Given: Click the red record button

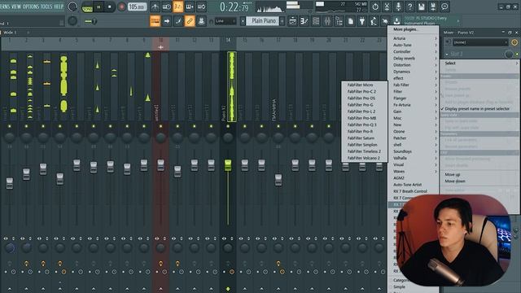Looking at the screenshot, I should [x=121, y=7].
